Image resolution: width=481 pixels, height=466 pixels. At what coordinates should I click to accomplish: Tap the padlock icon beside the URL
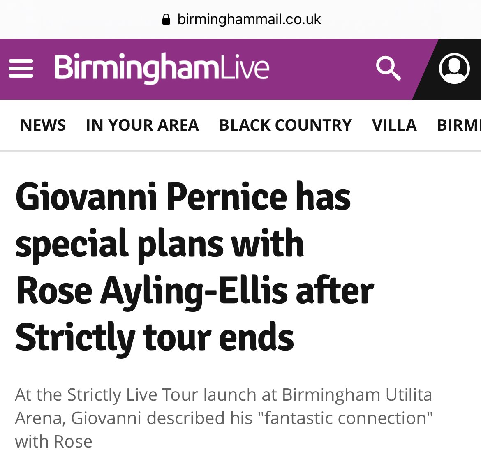click(x=166, y=20)
